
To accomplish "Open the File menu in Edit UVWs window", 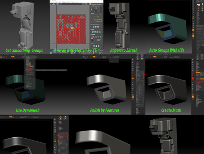I will click(51, 2).
